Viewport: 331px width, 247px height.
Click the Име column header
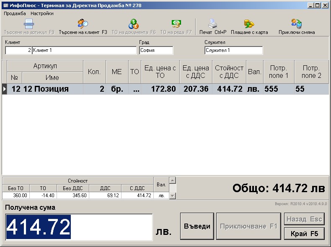pos(52,77)
